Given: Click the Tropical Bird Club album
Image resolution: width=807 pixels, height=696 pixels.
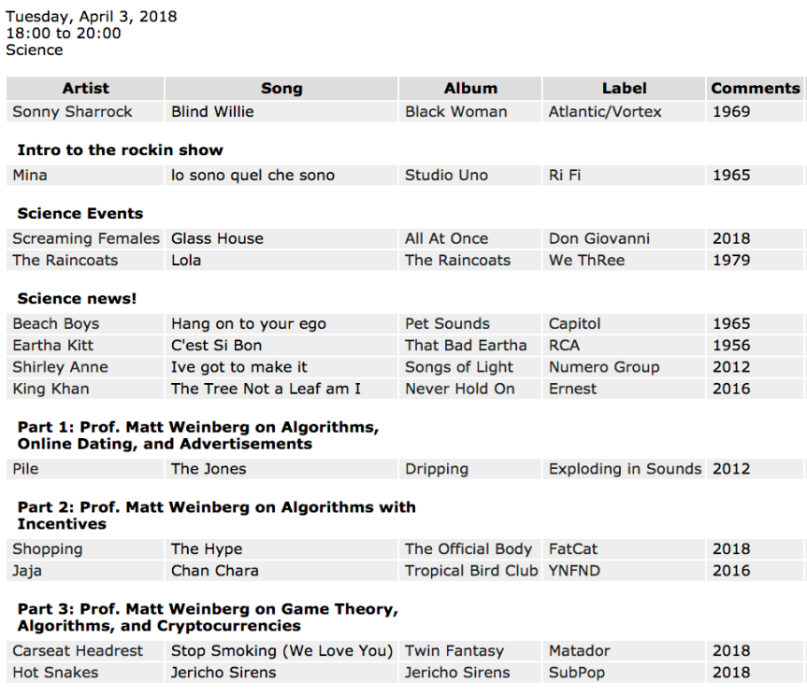Looking at the screenshot, I should [x=471, y=570].
